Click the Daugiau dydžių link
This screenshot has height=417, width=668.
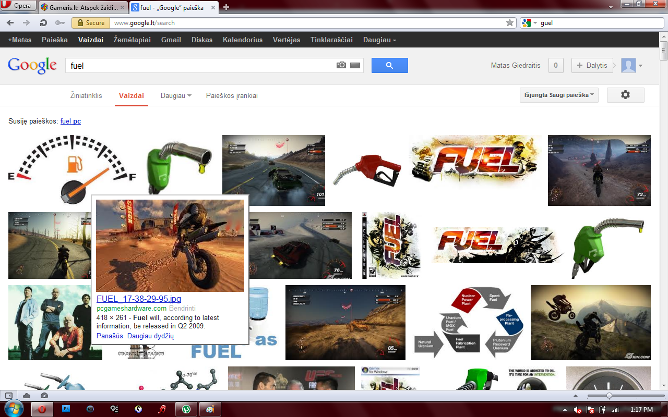(x=150, y=336)
